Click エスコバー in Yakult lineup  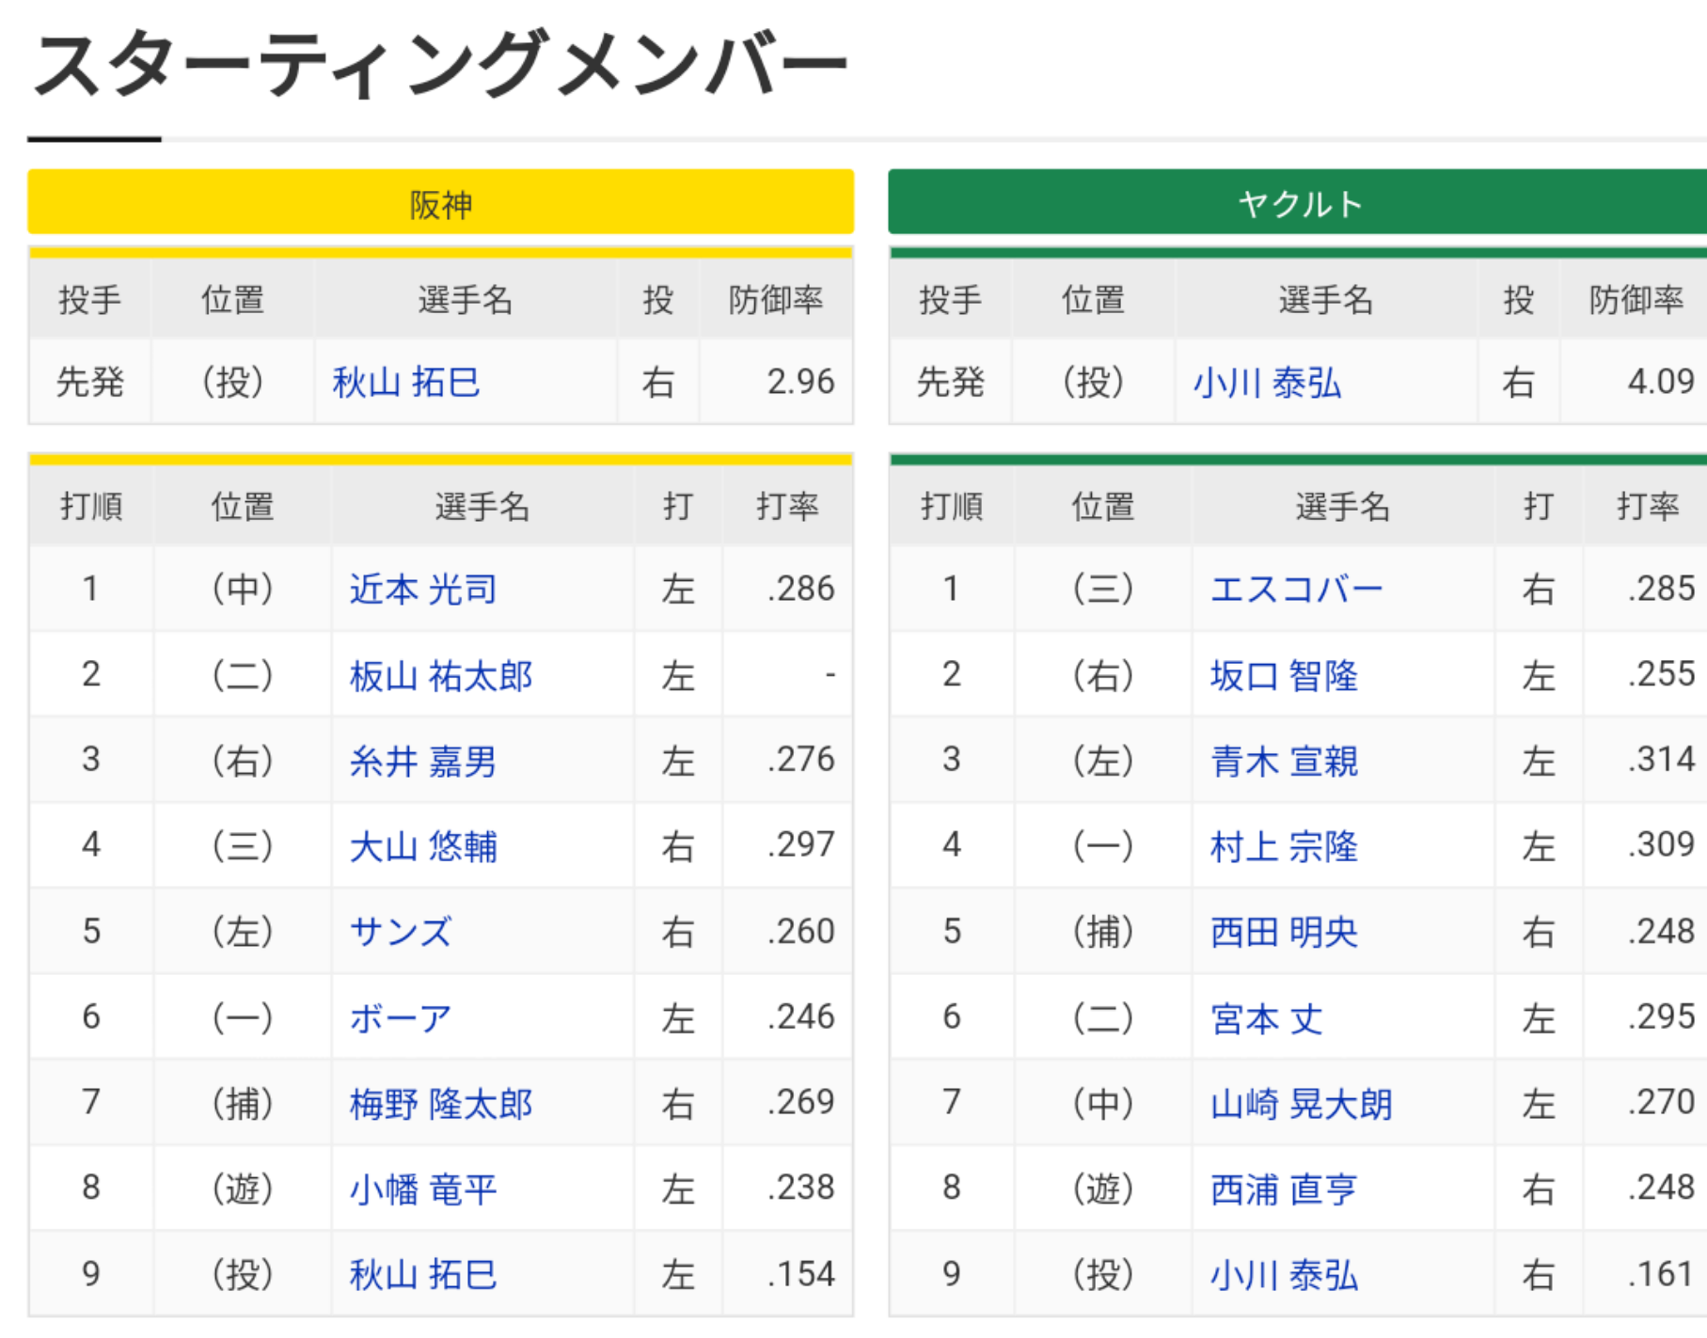click(x=1296, y=590)
